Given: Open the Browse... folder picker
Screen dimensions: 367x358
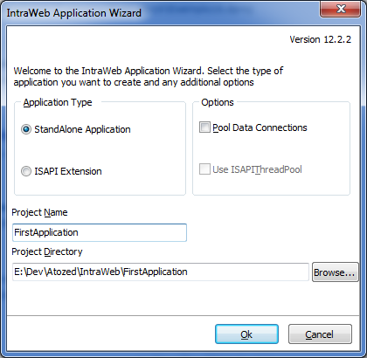Looking at the screenshot, I should (335, 272).
